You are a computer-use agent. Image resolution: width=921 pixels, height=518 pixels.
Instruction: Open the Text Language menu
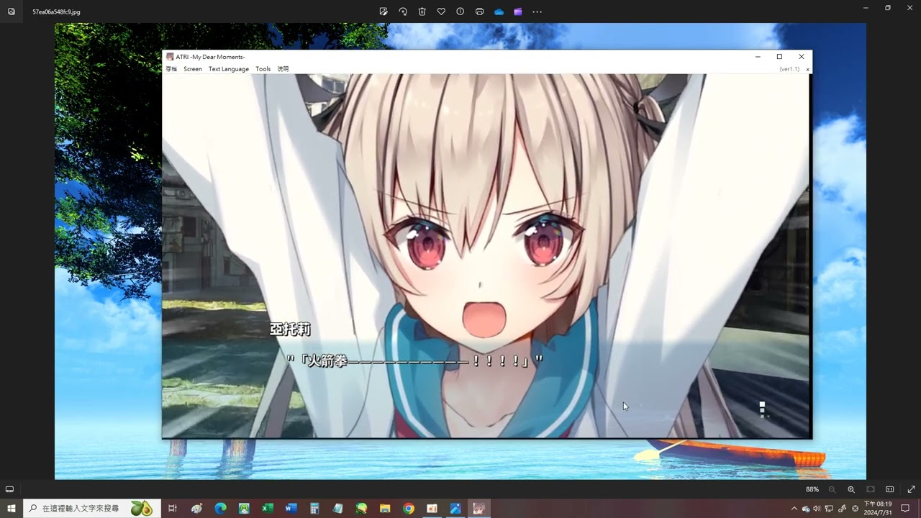click(x=228, y=69)
